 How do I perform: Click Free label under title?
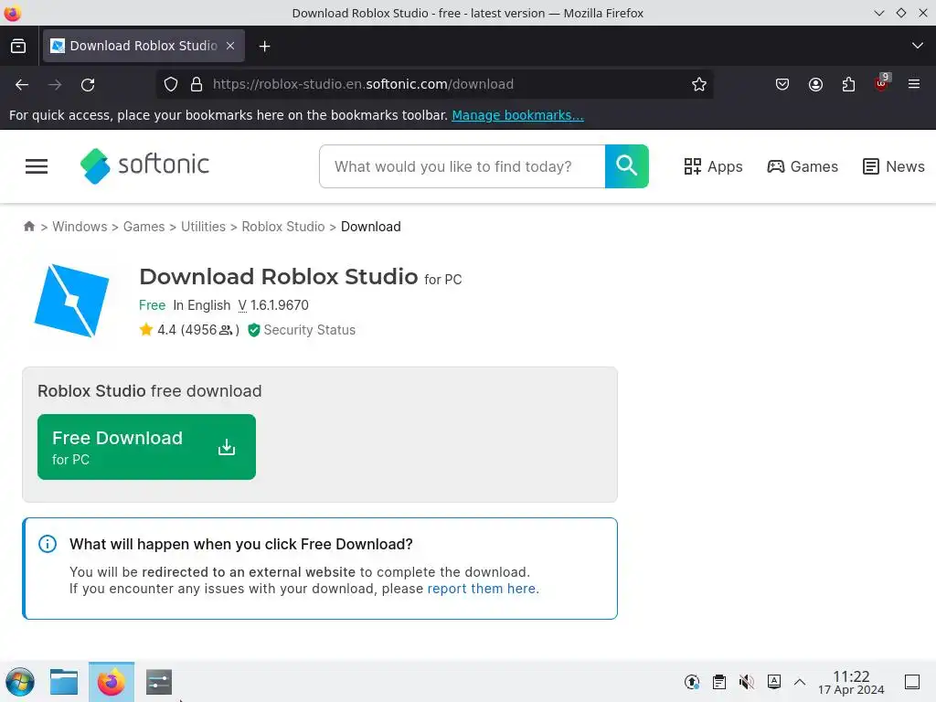pyautogui.click(x=153, y=305)
